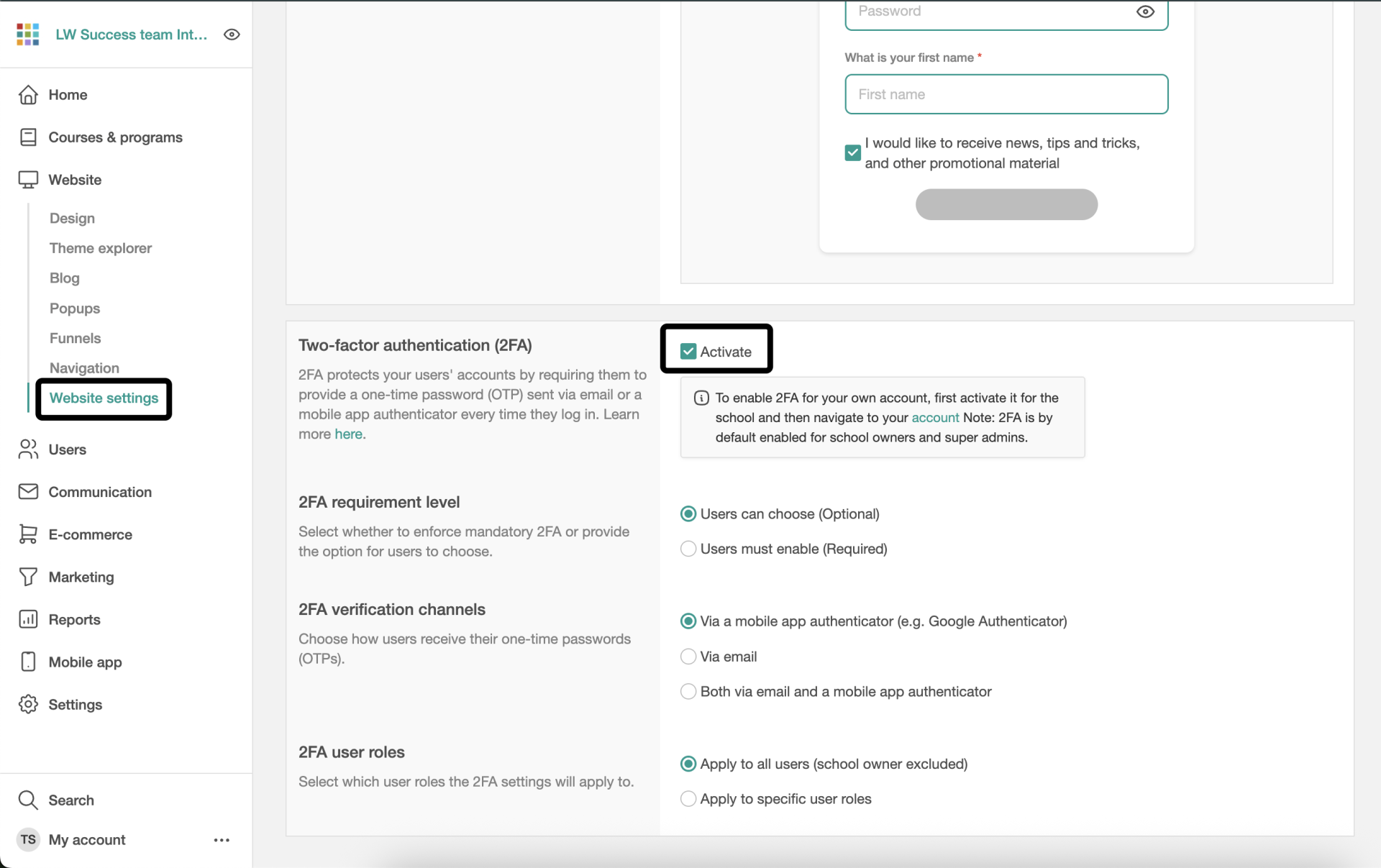Click the Reports chart icon
This screenshot has width=1381, height=868.
tap(28, 618)
